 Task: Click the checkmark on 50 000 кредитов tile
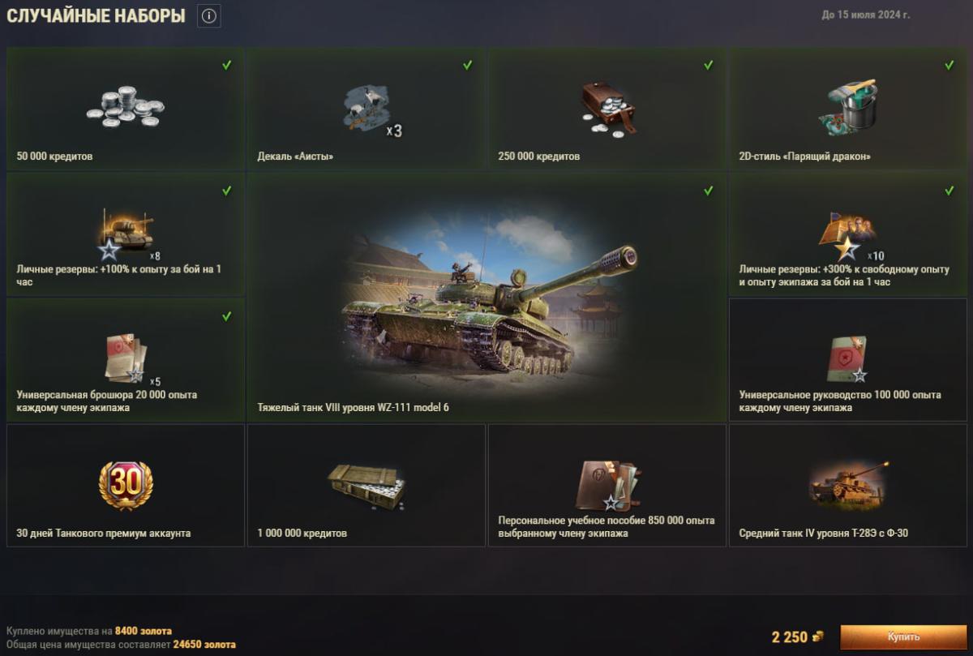[x=227, y=65]
